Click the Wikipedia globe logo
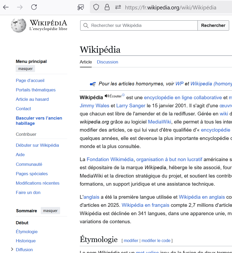Viewport: 232px width, 253px height. (x=19, y=26)
